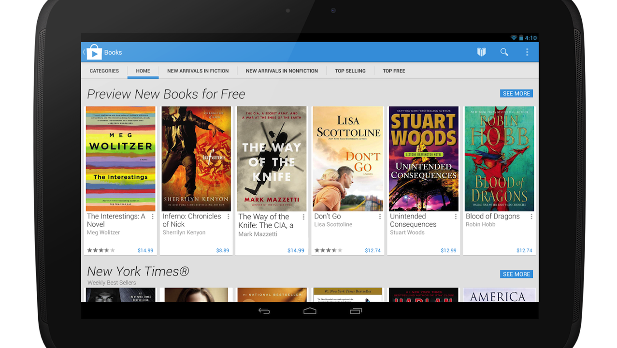Switch to the Top Selling tab
617x348 pixels.
(x=350, y=71)
